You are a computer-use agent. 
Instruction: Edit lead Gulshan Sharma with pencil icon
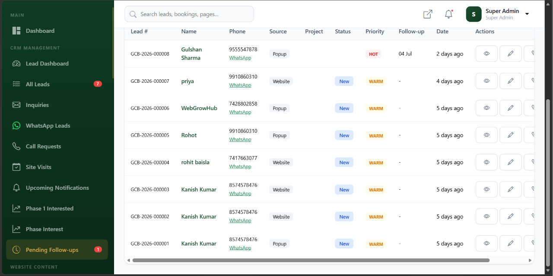(511, 54)
